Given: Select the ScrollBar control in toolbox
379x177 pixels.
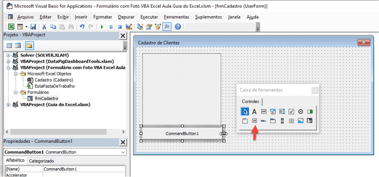Looking at the screenshot, I should tap(282, 120).
